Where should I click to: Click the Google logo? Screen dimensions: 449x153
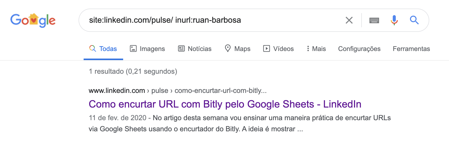click(33, 20)
